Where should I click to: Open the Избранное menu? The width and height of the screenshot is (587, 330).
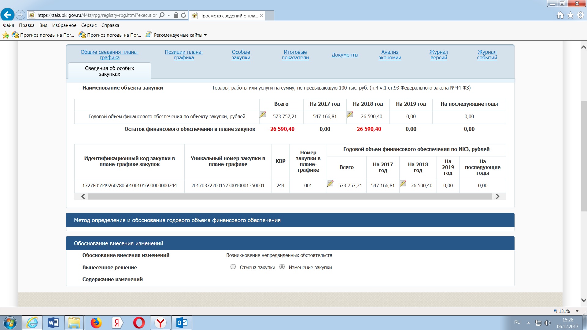(64, 25)
